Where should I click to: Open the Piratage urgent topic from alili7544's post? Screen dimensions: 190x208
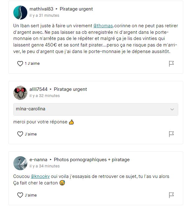pos(70,89)
